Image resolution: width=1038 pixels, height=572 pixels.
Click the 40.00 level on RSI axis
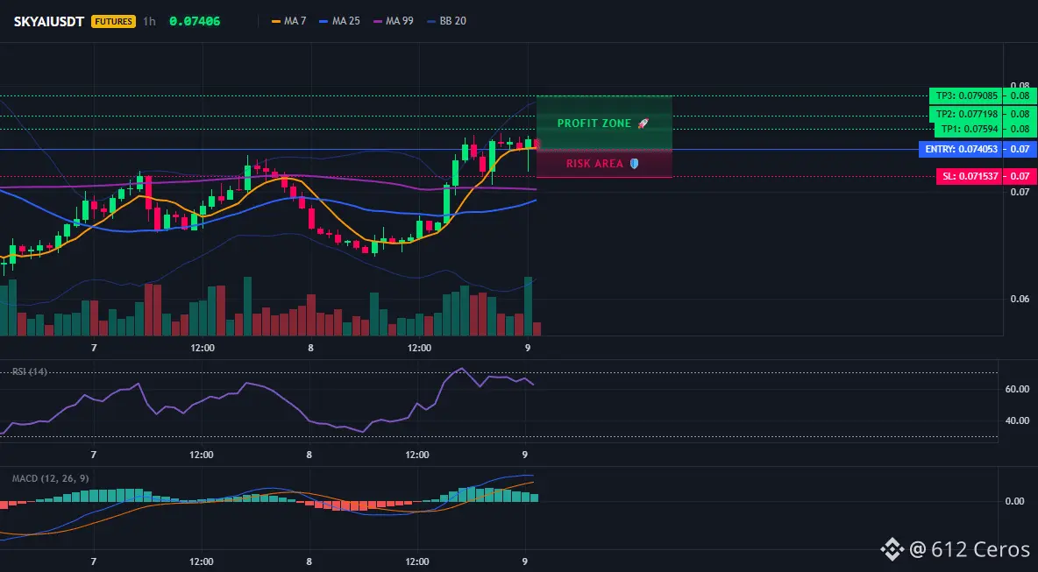(1018, 420)
